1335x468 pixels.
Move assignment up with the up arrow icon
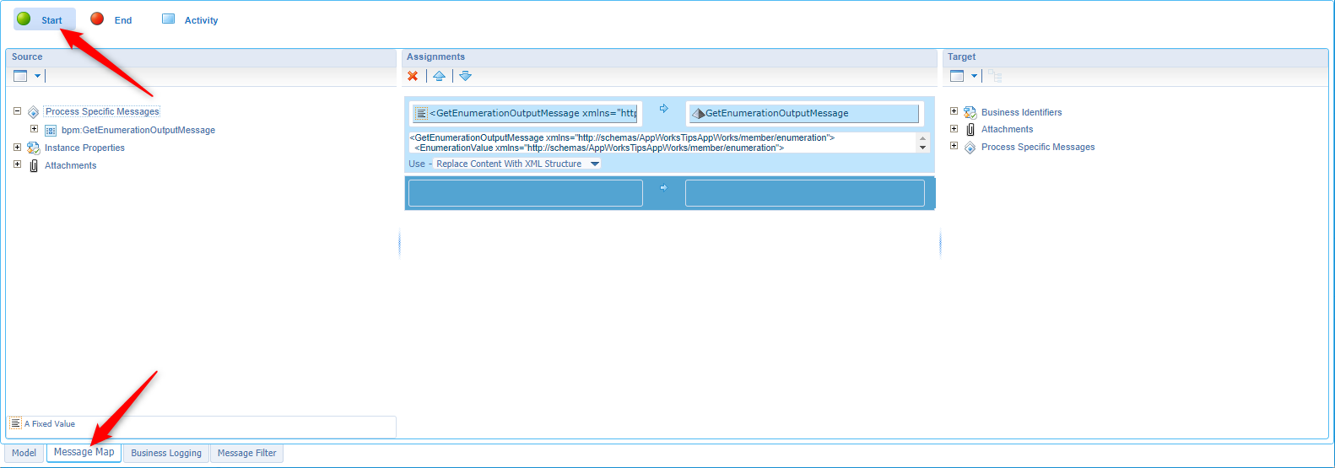coord(439,76)
